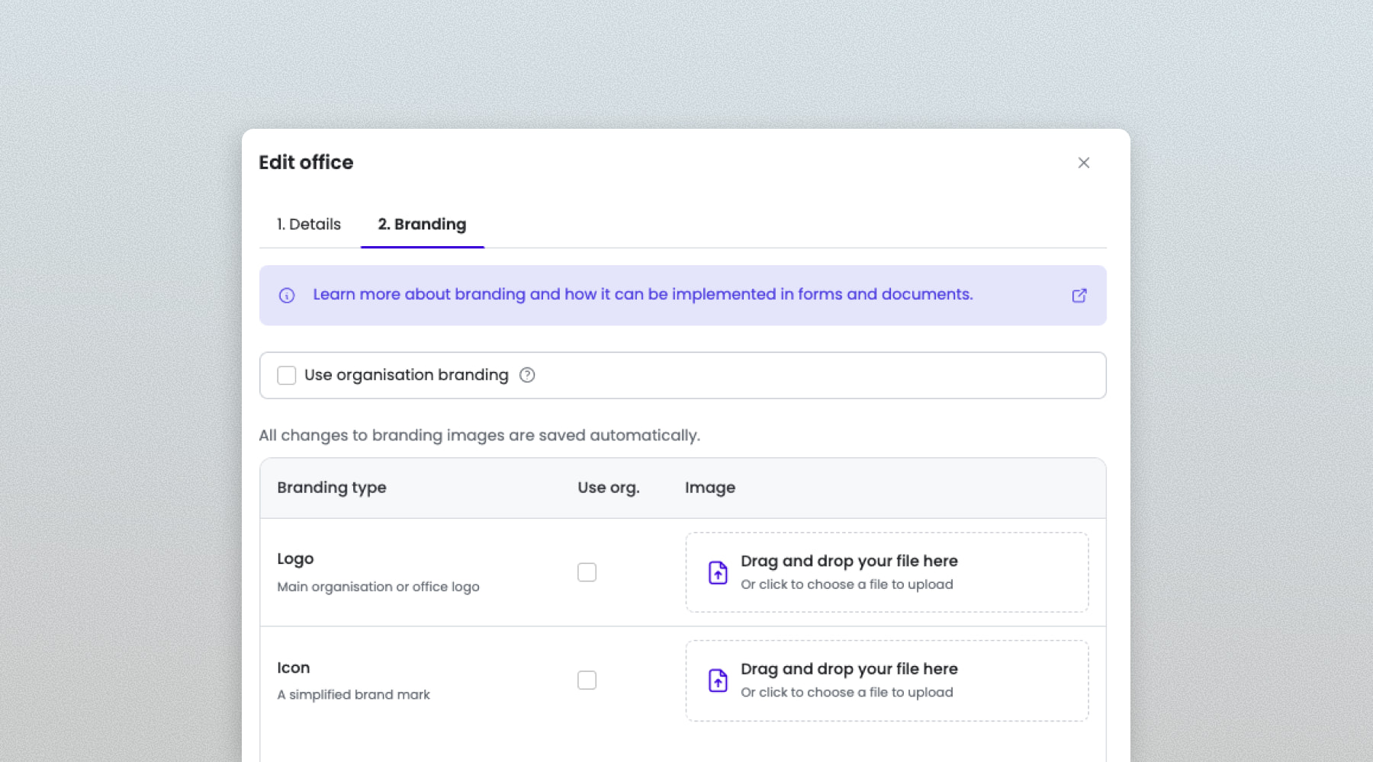Screen dimensions: 1373x762
Task: Tick the Use org. checkbox for Logo
Action: tap(587, 572)
